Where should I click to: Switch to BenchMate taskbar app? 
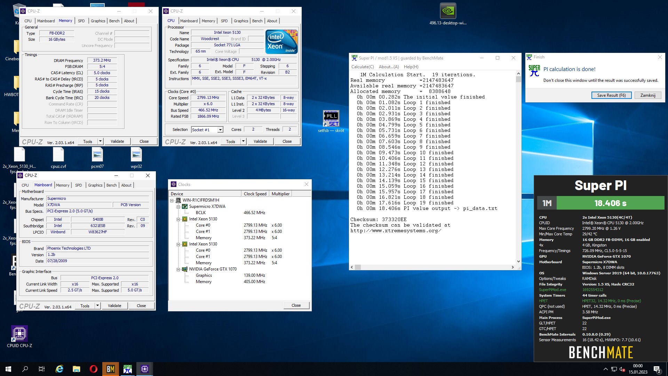click(x=111, y=369)
